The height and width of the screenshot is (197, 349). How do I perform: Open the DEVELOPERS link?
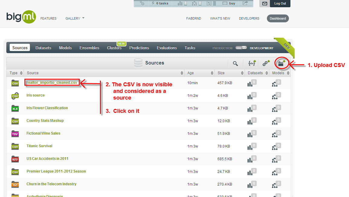[249, 18]
